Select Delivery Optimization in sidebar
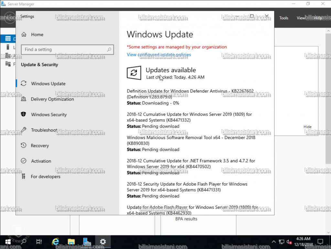Screen dimensions: 331x249 tap(52, 99)
